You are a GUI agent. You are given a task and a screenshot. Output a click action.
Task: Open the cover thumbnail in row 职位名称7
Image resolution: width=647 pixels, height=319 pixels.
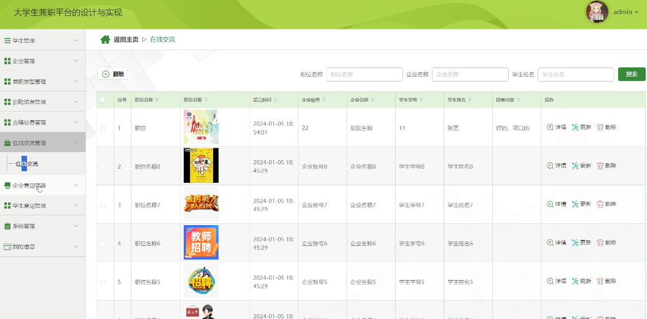(x=201, y=204)
